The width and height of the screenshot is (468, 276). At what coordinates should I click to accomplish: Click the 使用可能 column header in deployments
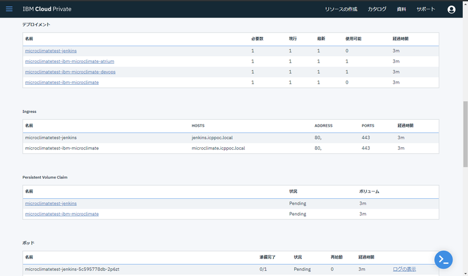tap(353, 39)
